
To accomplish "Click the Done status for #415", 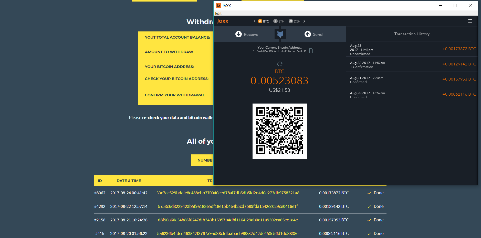I will click(375, 233).
